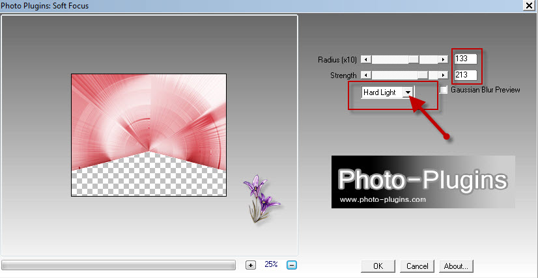This screenshot has height=278, width=538.
Task: Click the Strength slider thumb
Action: coord(422,76)
